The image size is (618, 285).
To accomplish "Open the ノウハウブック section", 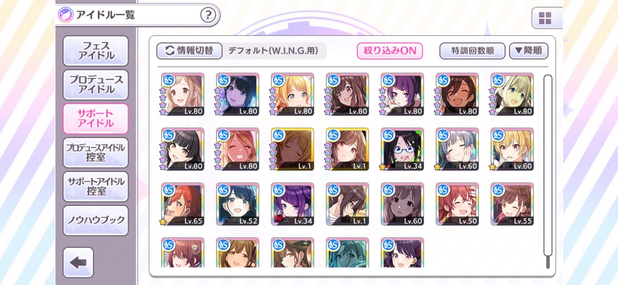I will [96, 220].
